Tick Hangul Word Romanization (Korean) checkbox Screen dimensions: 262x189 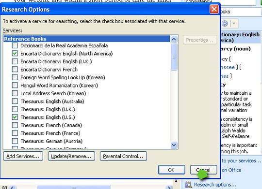pyautogui.click(x=15, y=85)
